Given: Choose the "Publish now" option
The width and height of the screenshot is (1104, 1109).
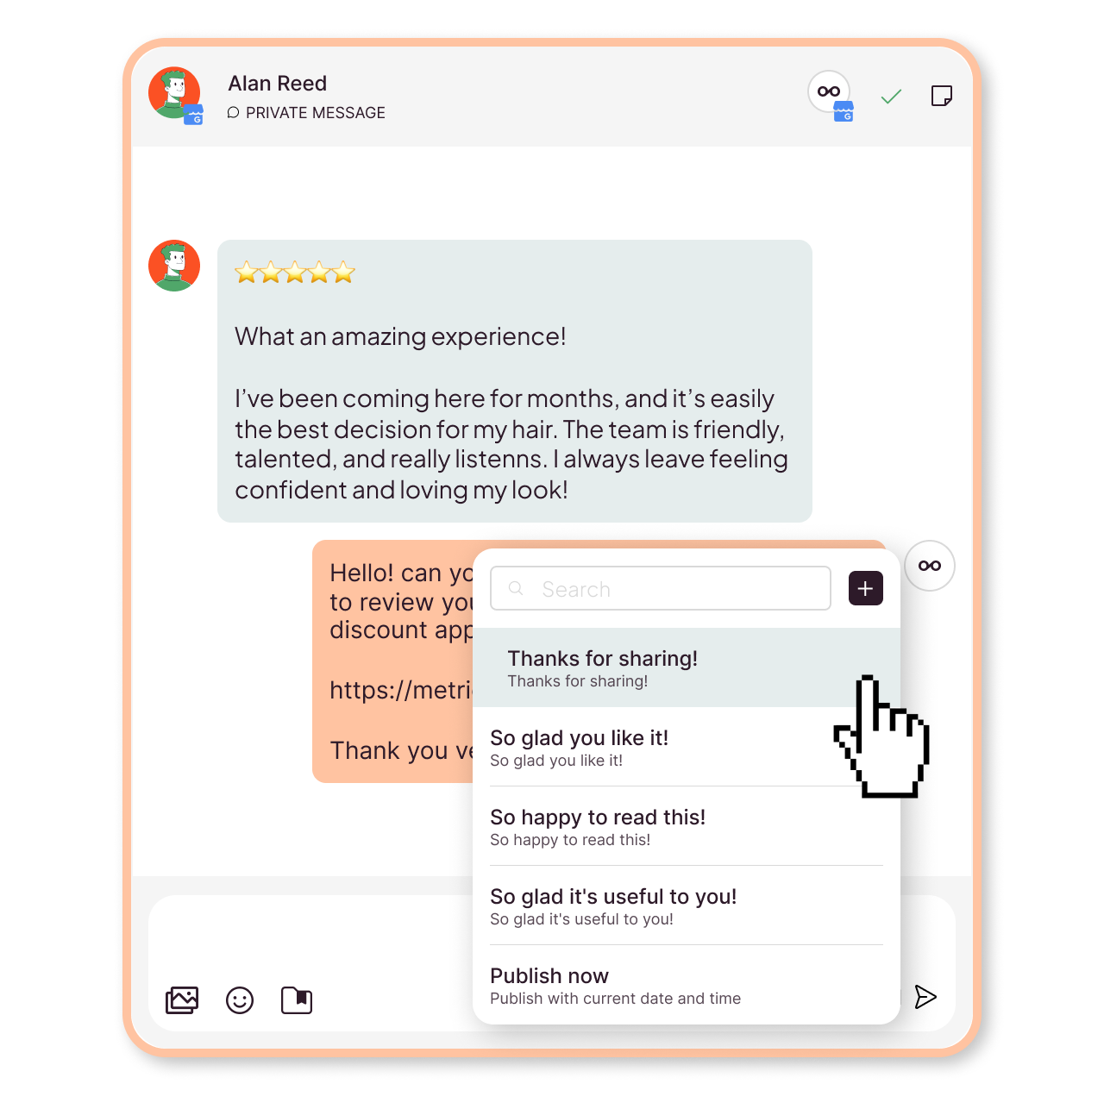Looking at the screenshot, I should pos(687,986).
